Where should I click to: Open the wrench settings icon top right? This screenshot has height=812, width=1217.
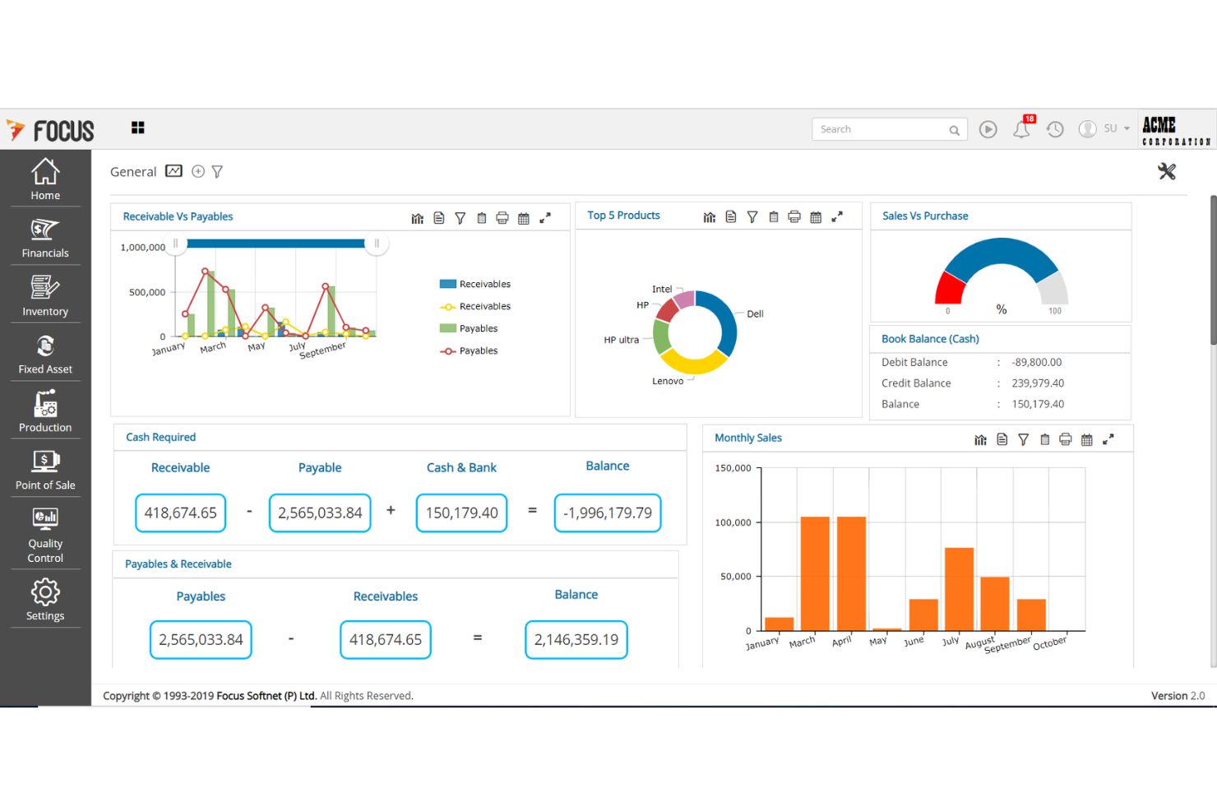[1167, 171]
